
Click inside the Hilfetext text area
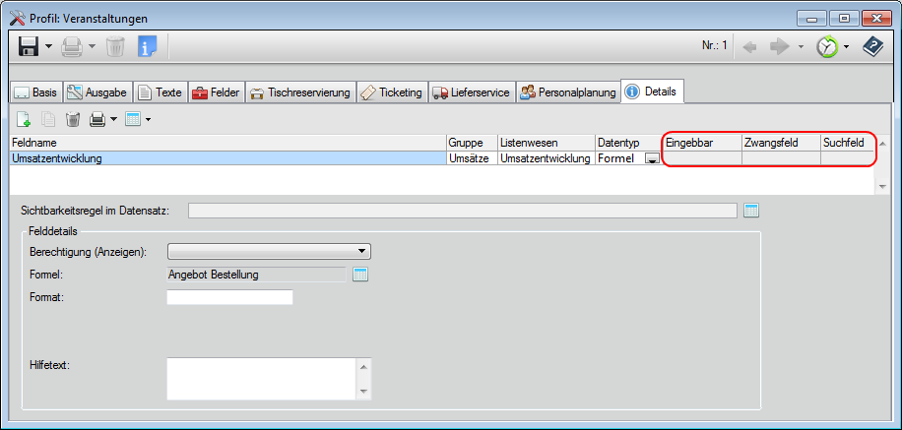pos(261,378)
